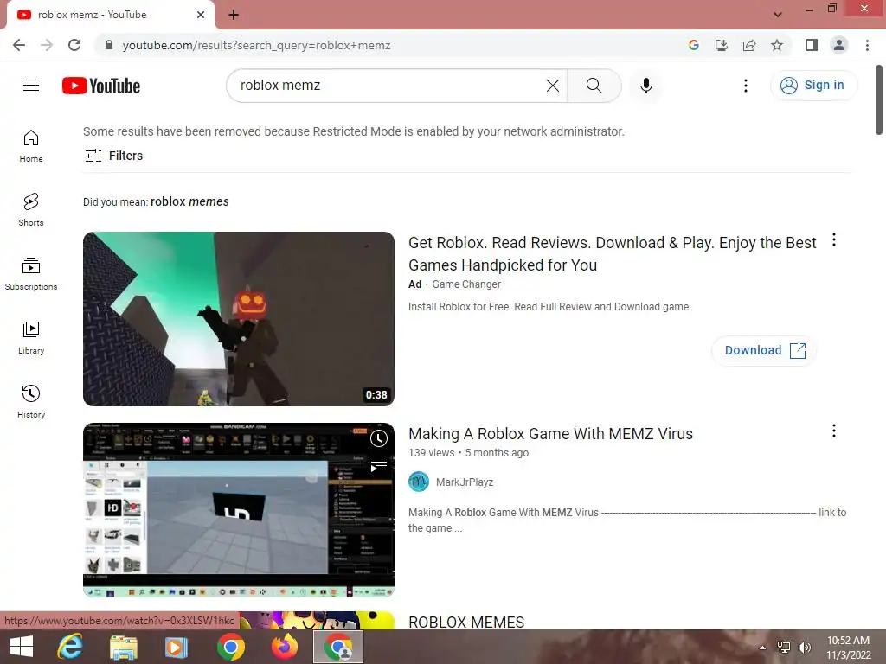Bookmark this page with the star icon
The width and height of the screenshot is (886, 664).
point(777,45)
